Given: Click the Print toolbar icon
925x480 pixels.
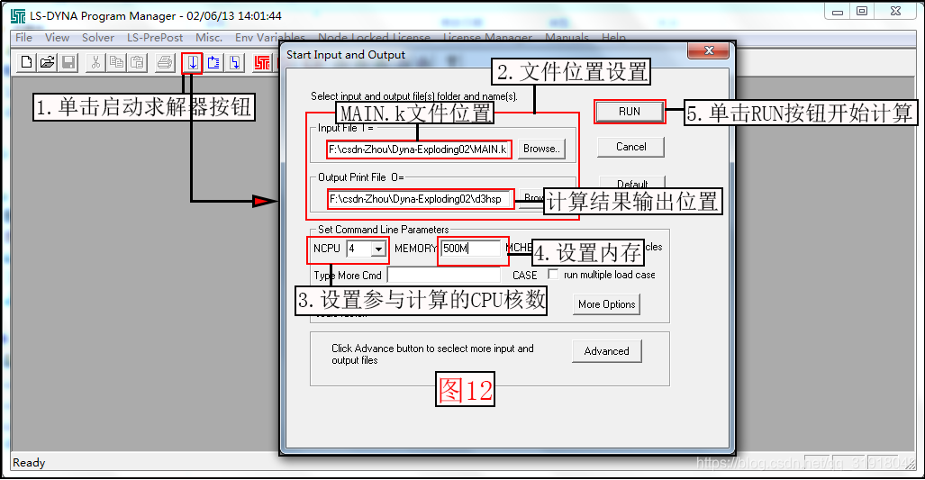Looking at the screenshot, I should point(165,62).
